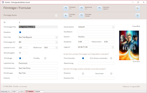
Task: Tick the Vernichtet checkbox
Action: (x=111, y=73)
